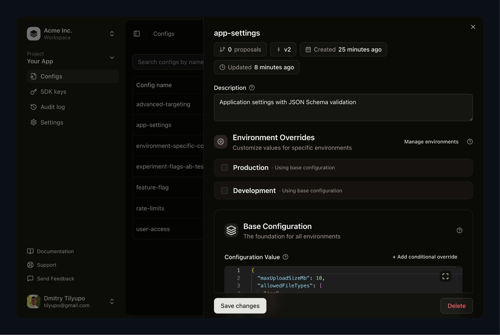Open the feature-flag config

[153, 187]
